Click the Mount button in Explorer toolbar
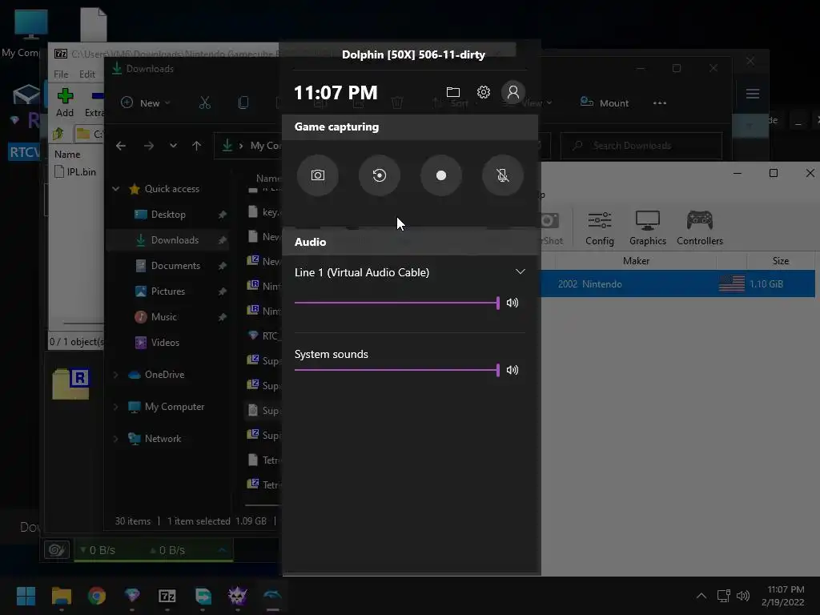Viewport: 820px width, 615px height. [x=605, y=102]
